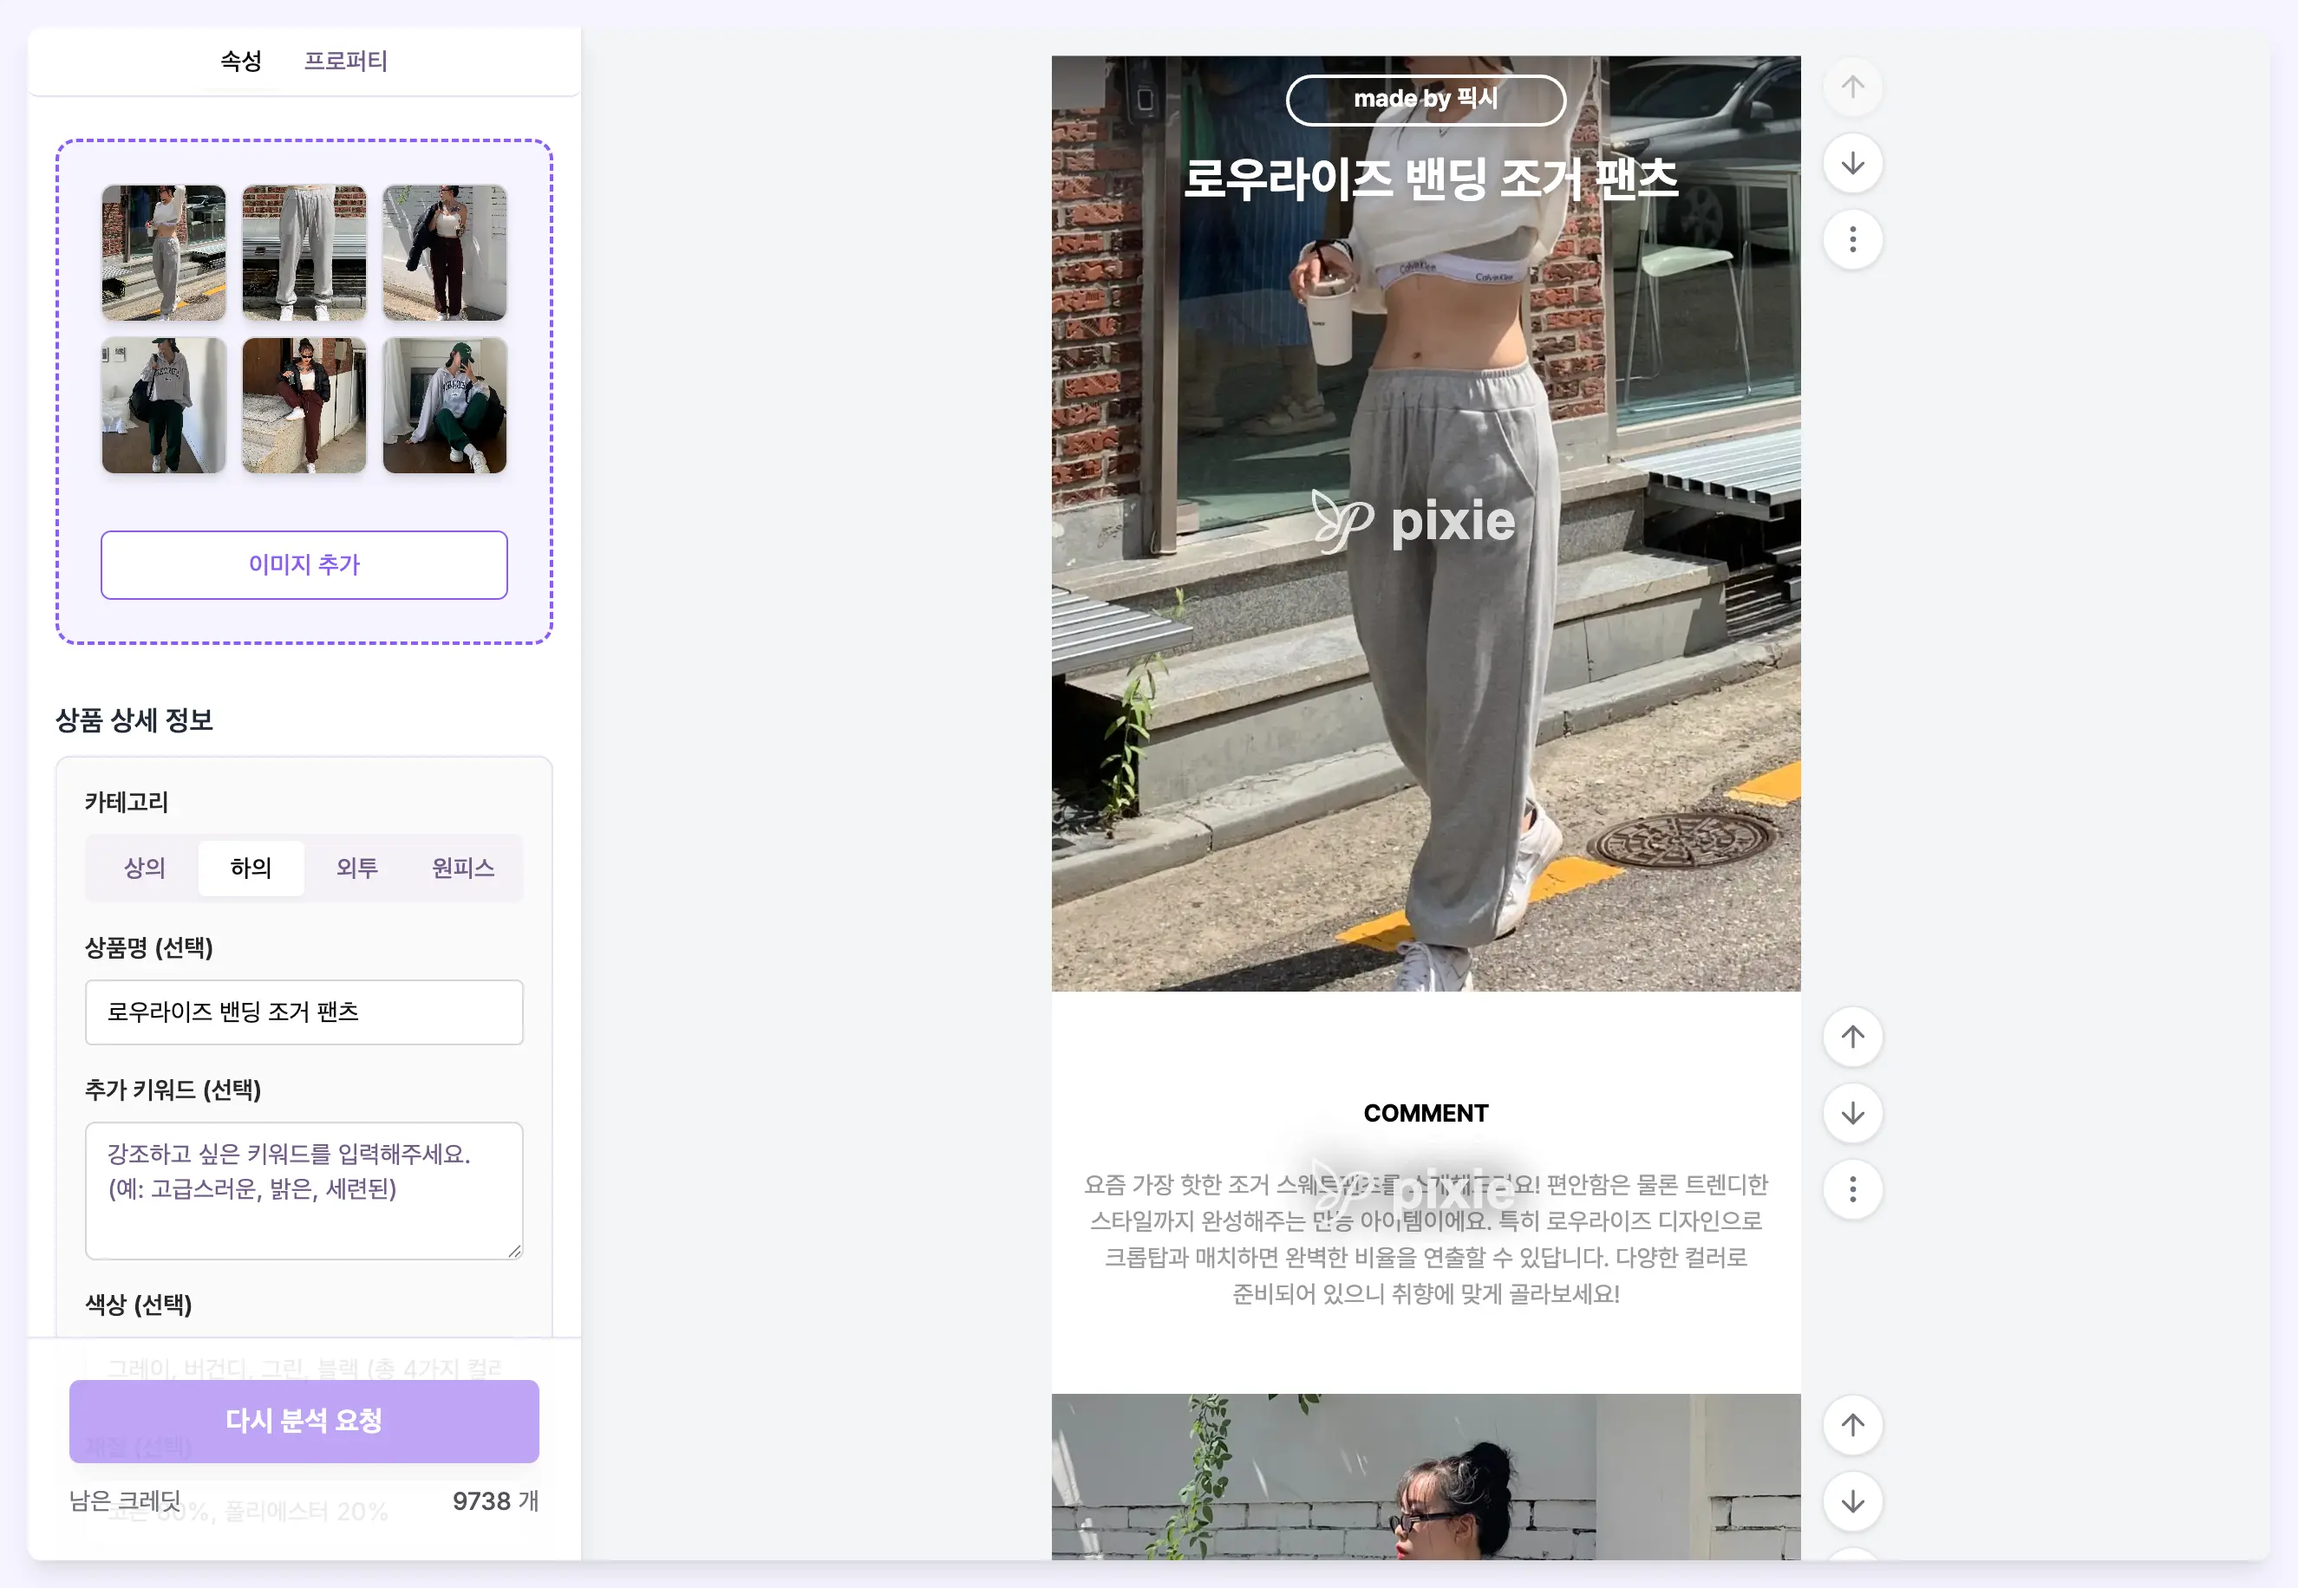
Task: Click the 상품 상세 정보 heading
Action: point(134,720)
